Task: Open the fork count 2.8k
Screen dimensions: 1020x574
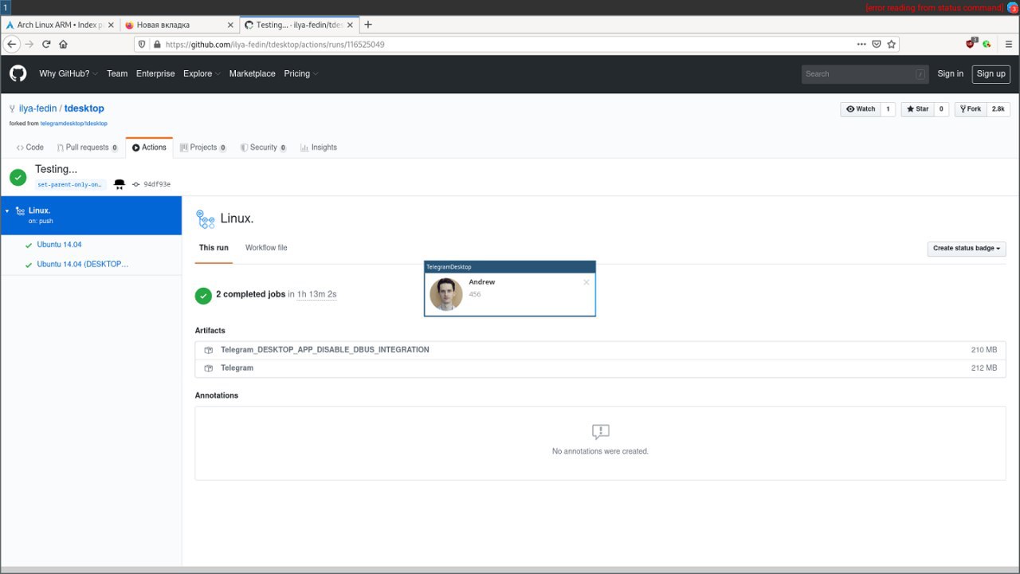Action: coord(998,109)
